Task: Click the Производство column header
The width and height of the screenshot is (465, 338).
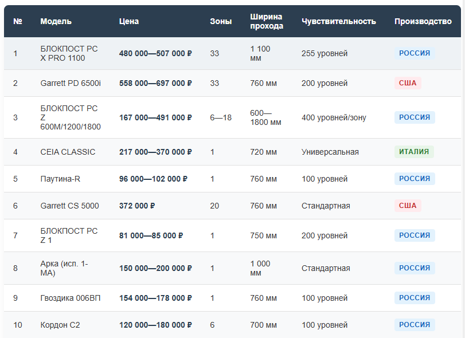Action: [x=423, y=21]
